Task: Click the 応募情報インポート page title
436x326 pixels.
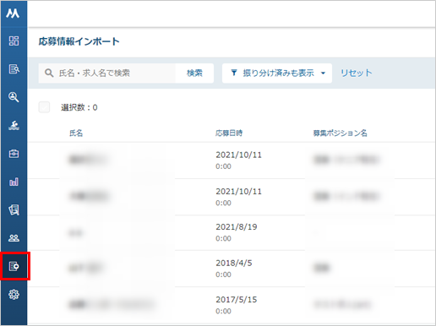Action: point(79,41)
